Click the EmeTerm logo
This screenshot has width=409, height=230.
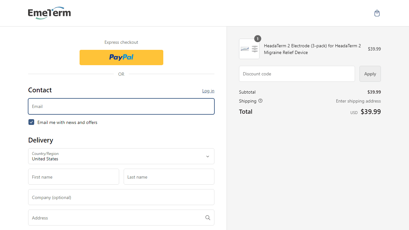point(49,13)
